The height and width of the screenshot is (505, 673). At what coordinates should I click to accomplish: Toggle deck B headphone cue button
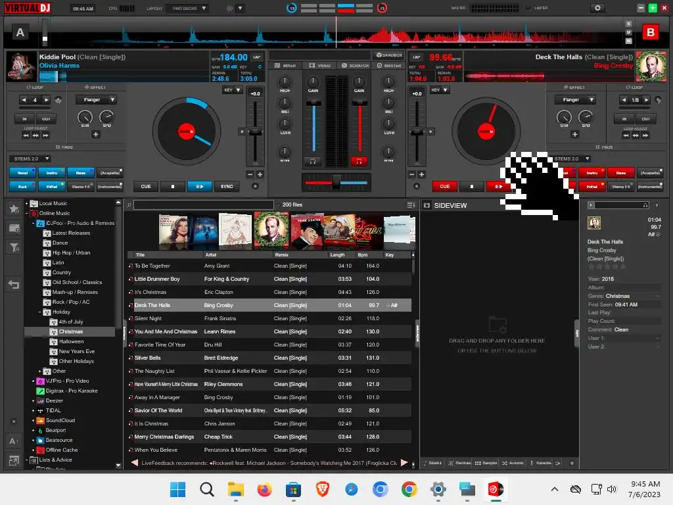tap(359, 162)
